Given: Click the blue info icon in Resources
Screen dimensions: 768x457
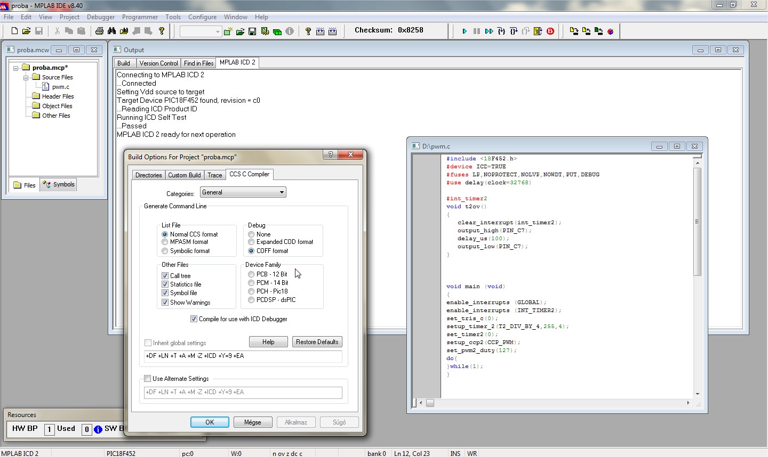Looking at the screenshot, I should coord(98,429).
